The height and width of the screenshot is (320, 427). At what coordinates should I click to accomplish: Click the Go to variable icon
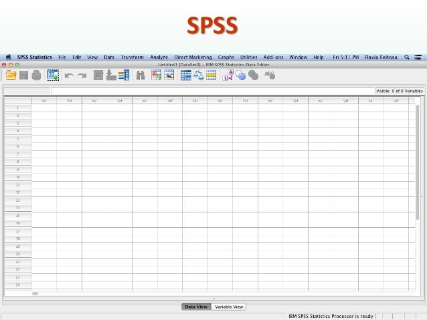(111, 75)
